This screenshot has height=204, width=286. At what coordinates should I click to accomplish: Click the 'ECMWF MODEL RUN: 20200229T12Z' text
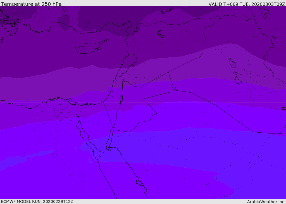37,202
